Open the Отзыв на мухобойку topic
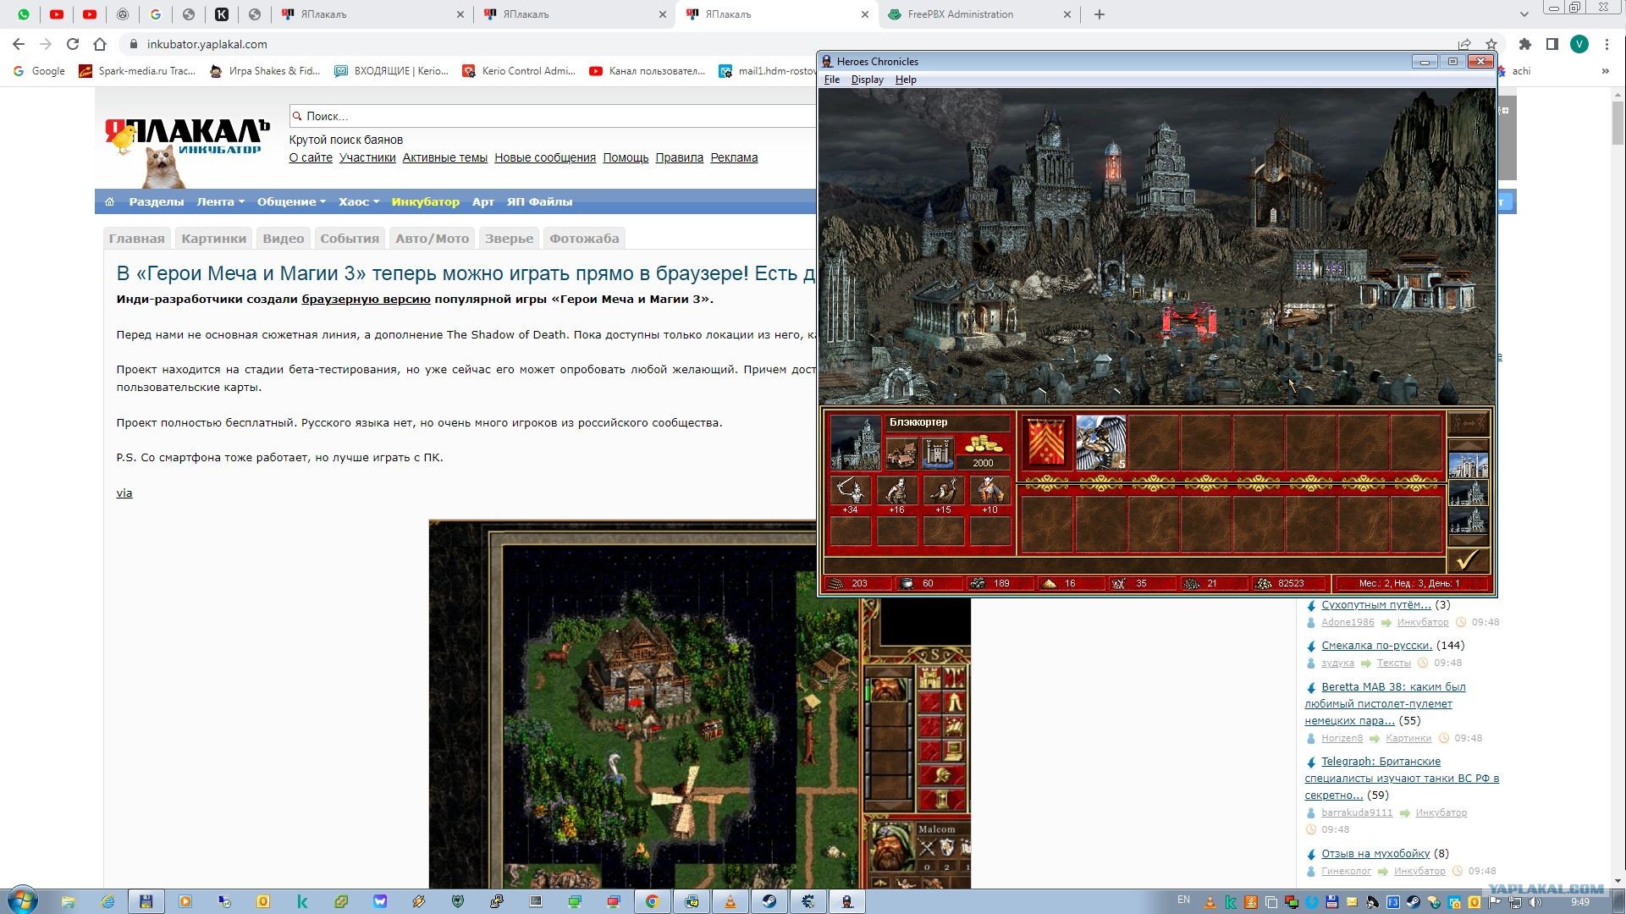This screenshot has width=1626, height=914. pos(1375,854)
